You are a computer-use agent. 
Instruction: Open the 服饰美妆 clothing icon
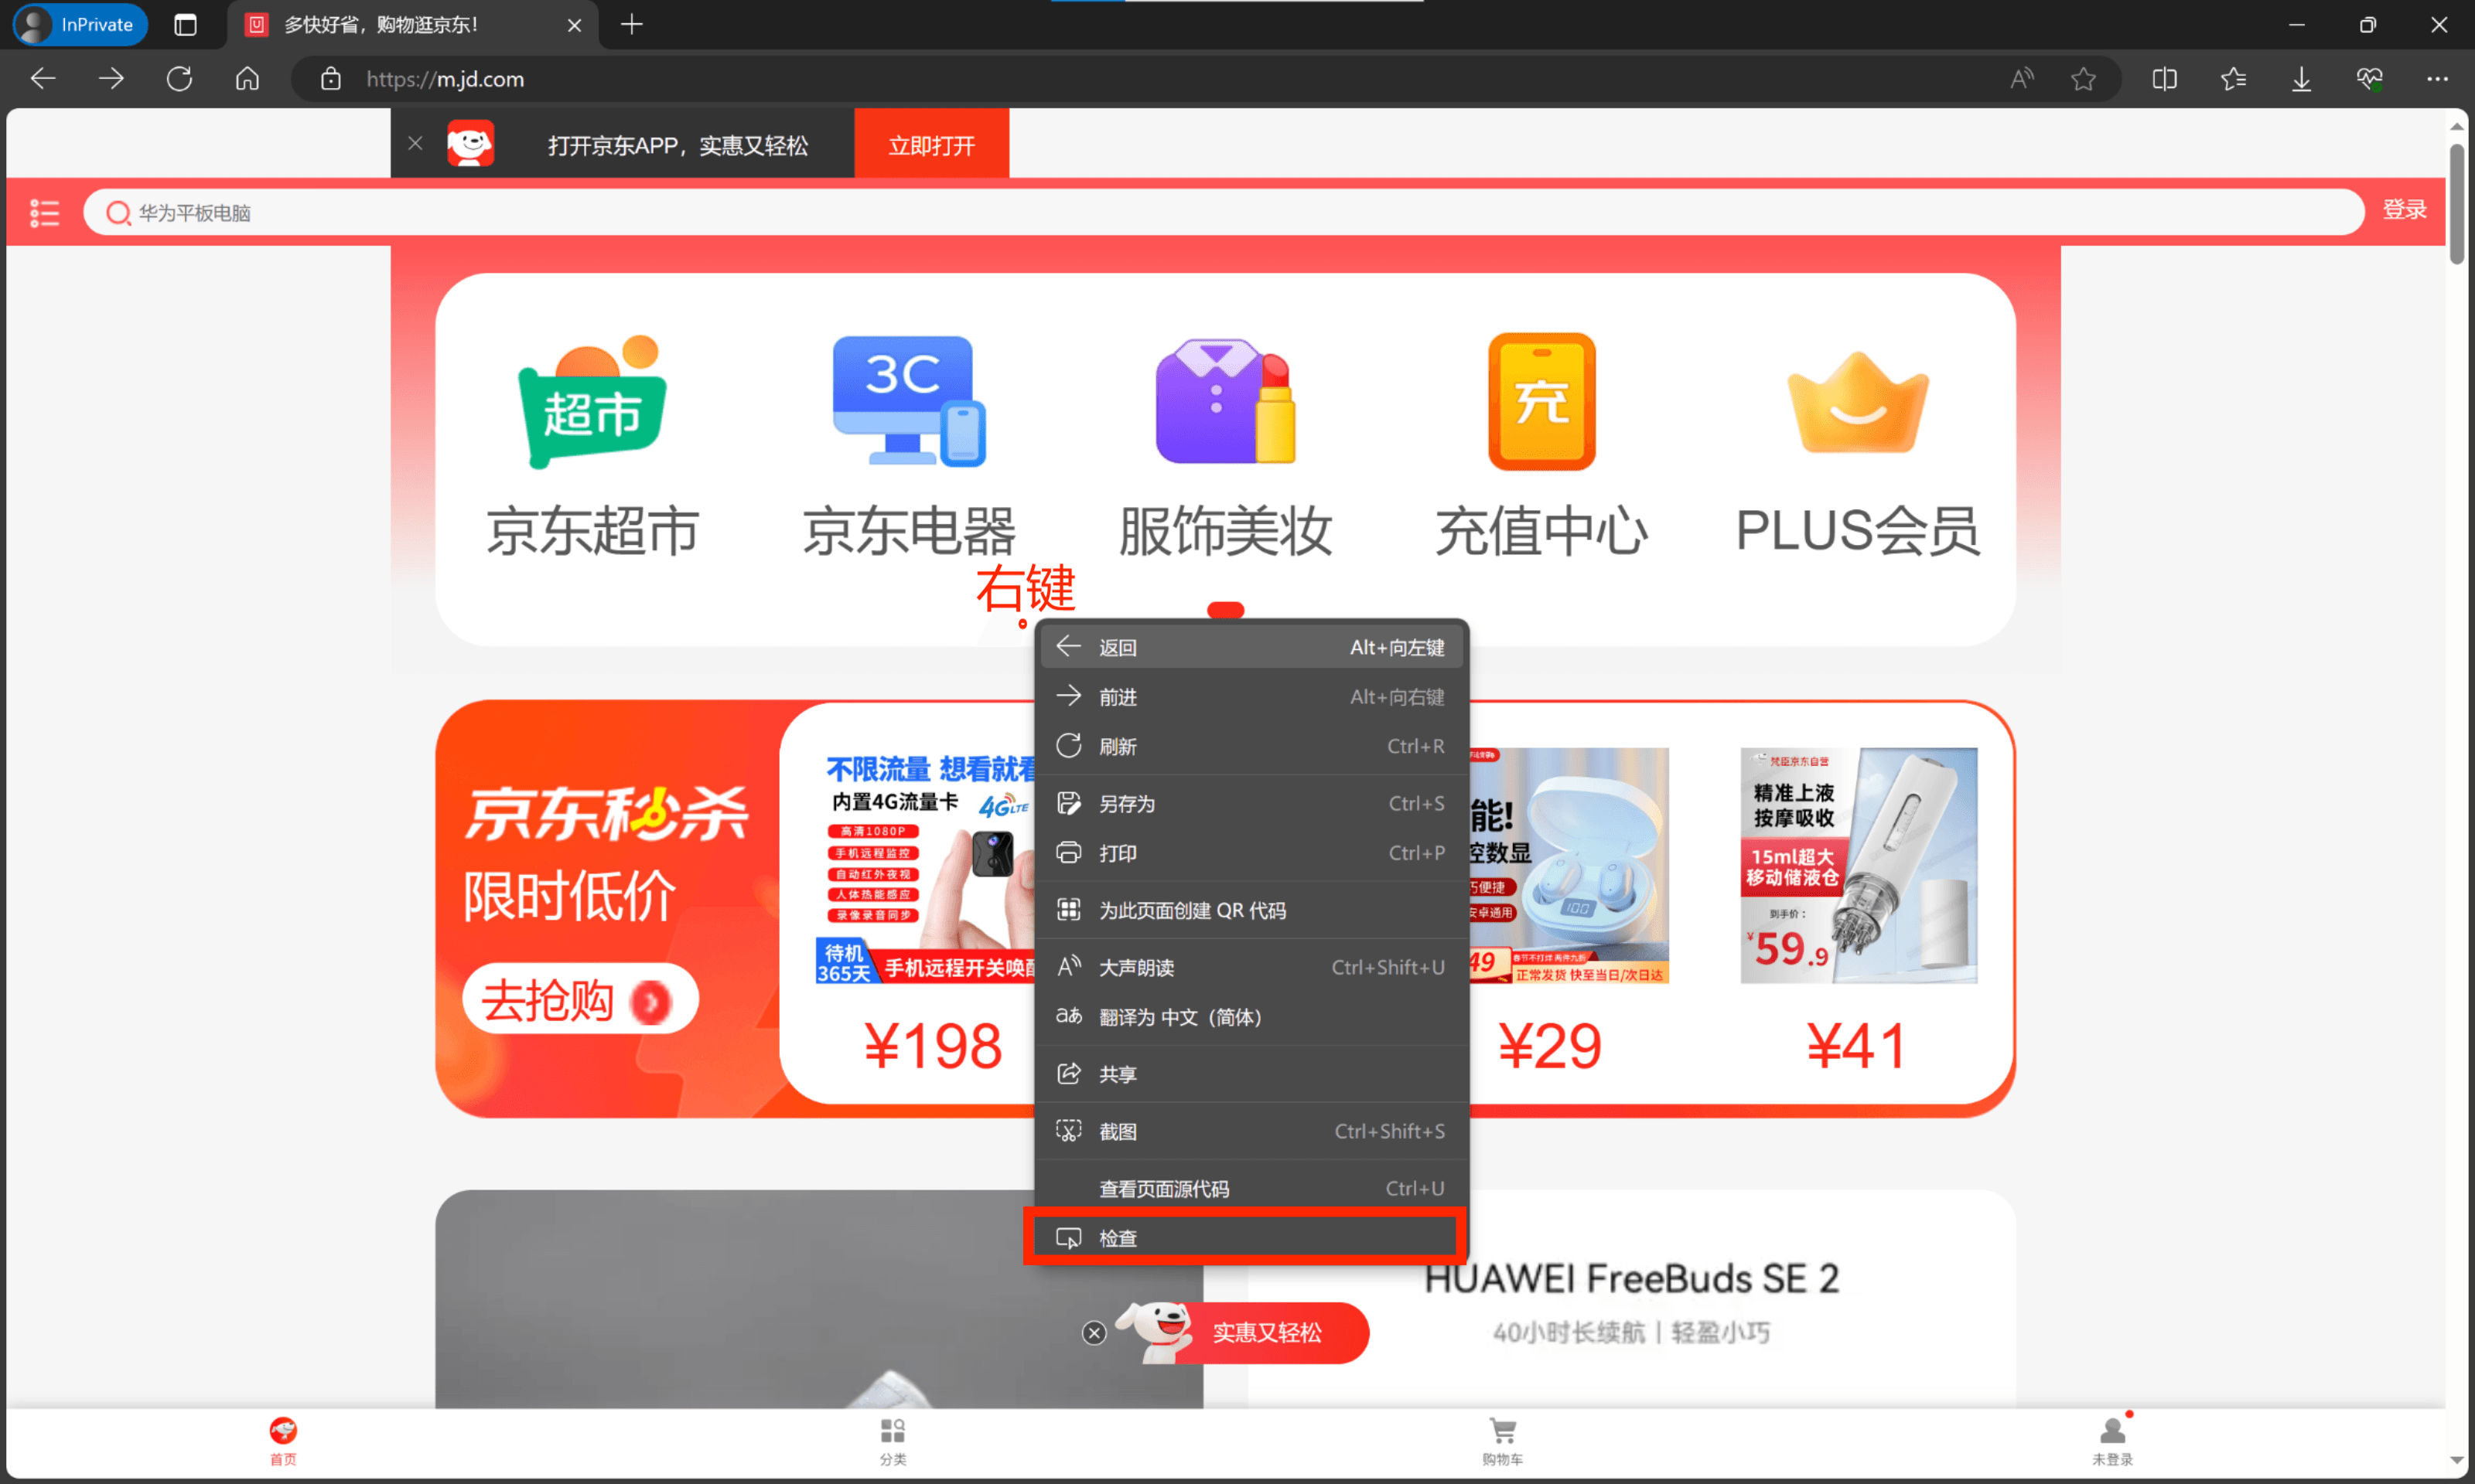click(1224, 402)
